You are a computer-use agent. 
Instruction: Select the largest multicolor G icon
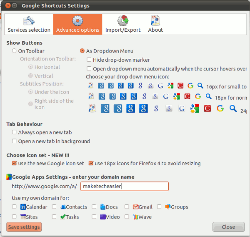[220, 108]
